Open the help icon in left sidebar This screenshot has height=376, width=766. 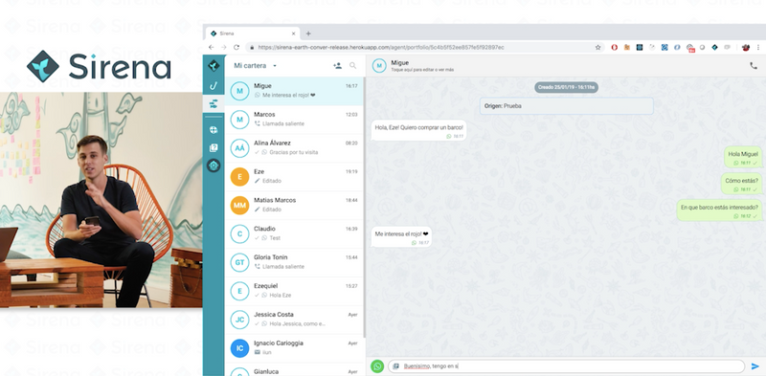click(214, 148)
